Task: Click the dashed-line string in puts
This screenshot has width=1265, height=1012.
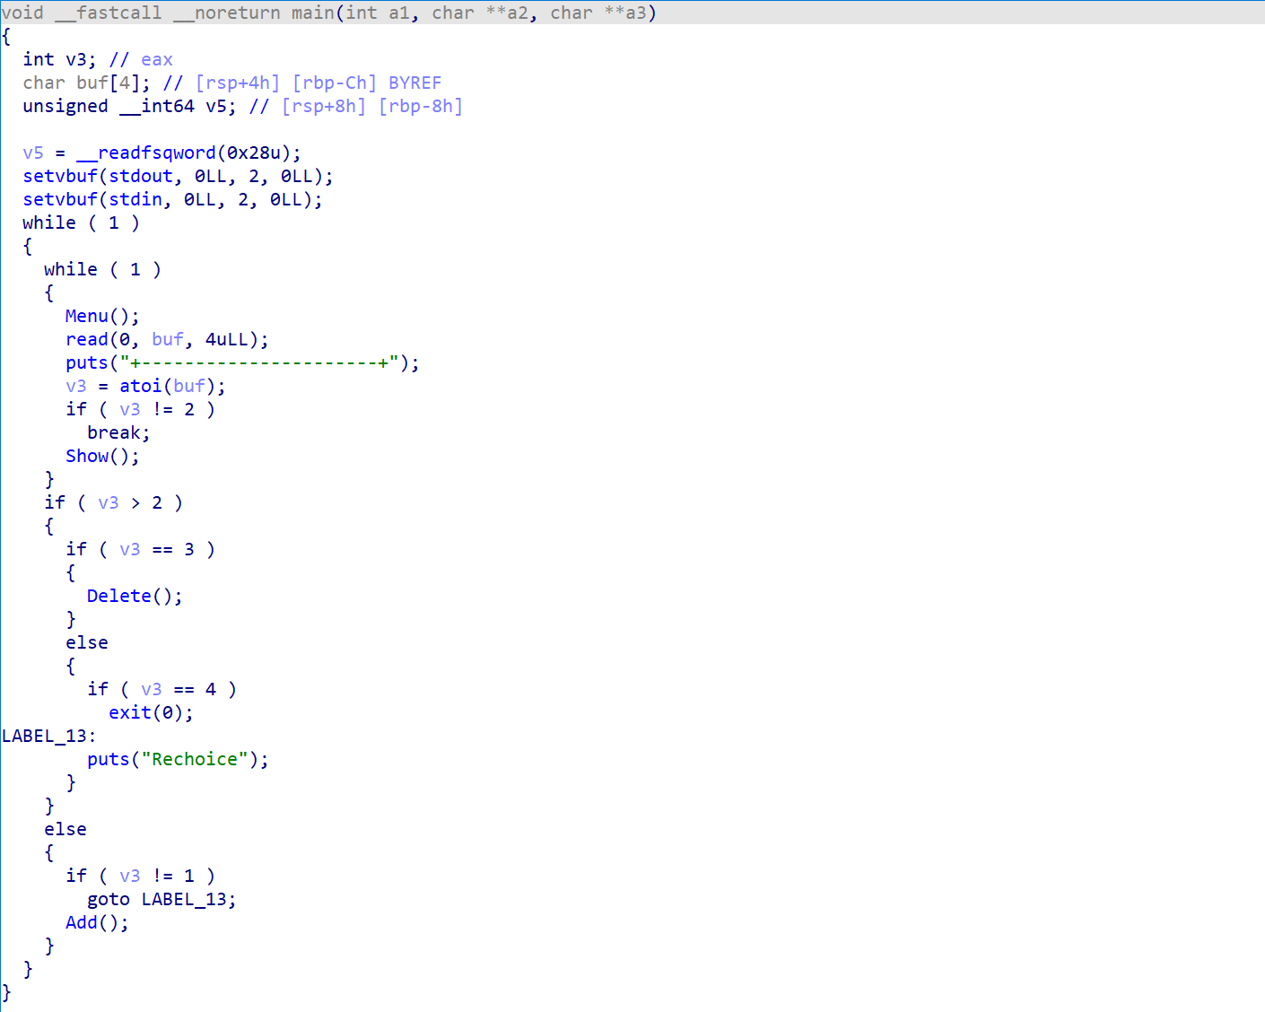Action: click(259, 363)
